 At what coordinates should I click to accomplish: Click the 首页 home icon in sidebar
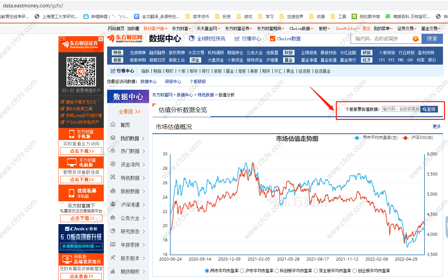[x=113, y=125]
